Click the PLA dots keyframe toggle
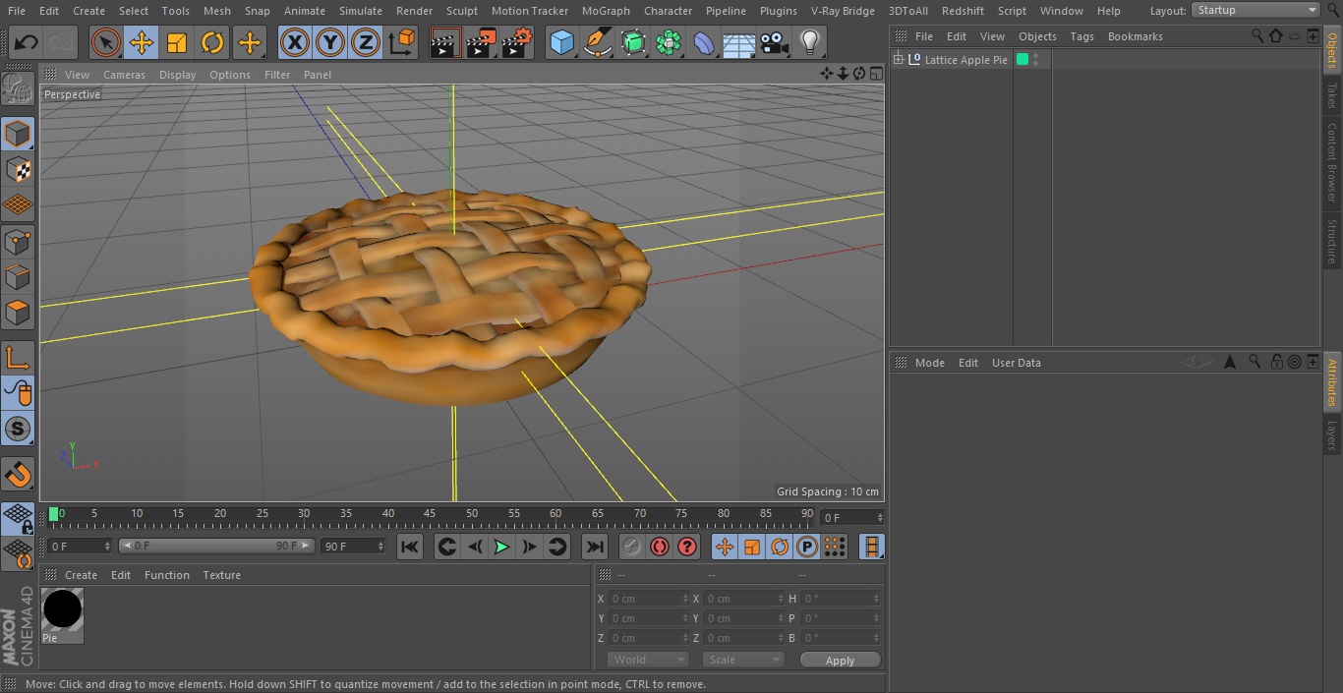 pos(834,547)
